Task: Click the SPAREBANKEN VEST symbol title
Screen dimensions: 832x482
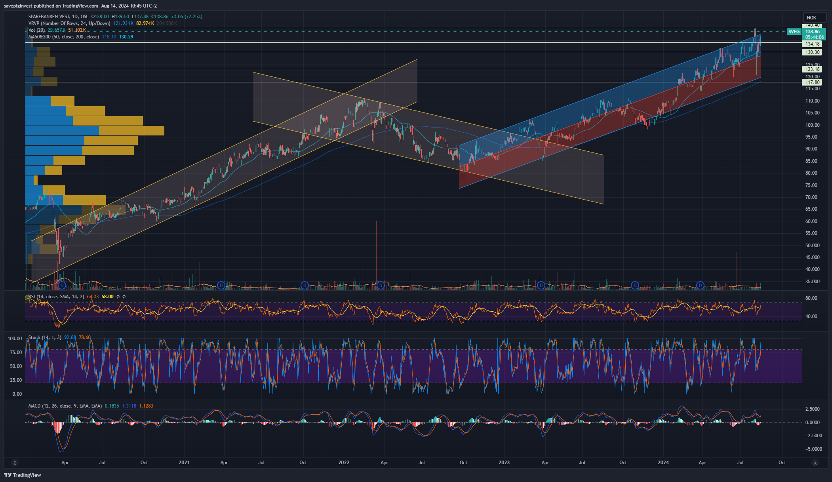Action: [x=48, y=17]
